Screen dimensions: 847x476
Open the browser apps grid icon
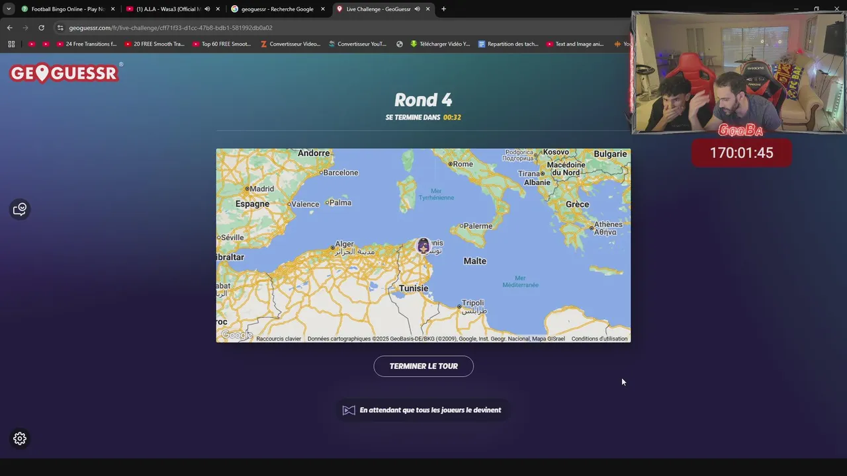(11, 44)
